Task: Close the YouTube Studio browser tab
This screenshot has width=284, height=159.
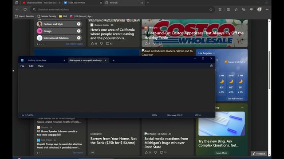Action: pos(59,3)
